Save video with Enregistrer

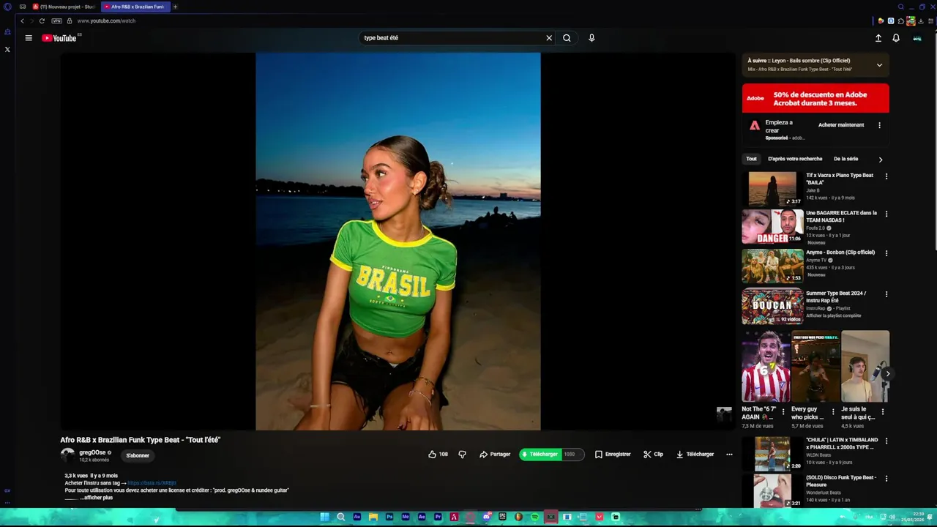click(x=613, y=455)
